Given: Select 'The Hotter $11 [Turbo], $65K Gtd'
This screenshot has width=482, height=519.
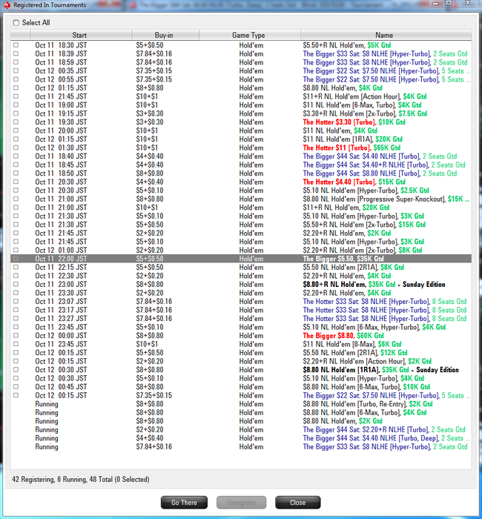Looking at the screenshot, I should (241, 148).
